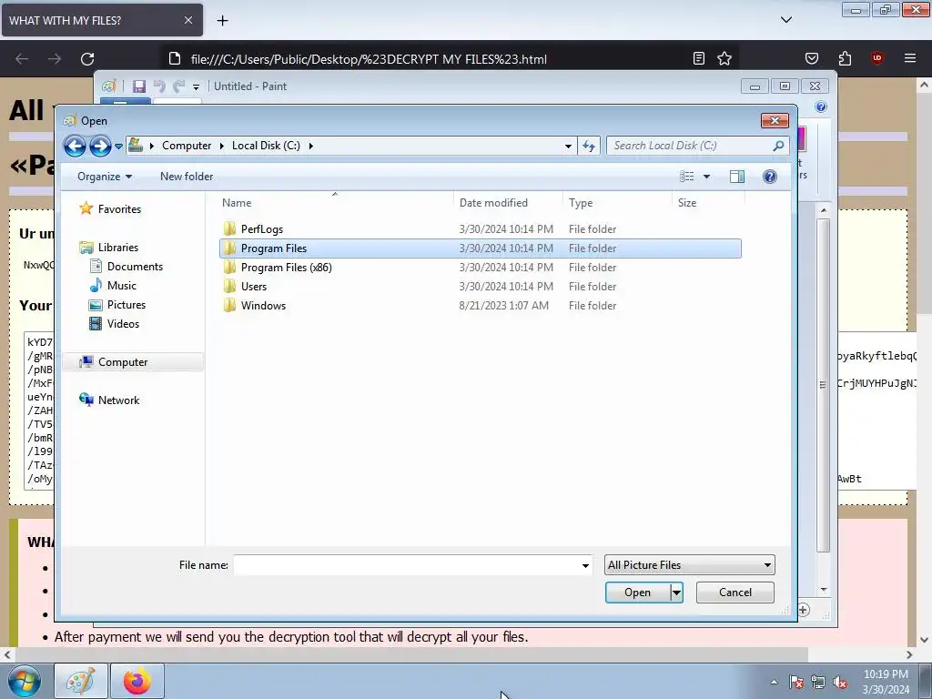Select Computer in the navigation pane
Viewport: 932px width, 699px height.
pyautogui.click(x=133, y=362)
